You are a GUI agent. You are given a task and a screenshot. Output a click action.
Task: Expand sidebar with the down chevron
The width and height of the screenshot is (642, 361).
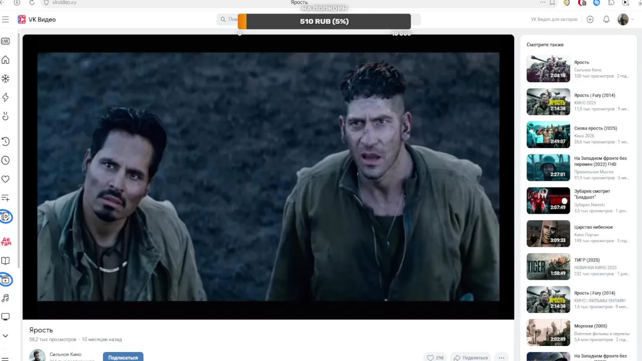(x=6, y=336)
